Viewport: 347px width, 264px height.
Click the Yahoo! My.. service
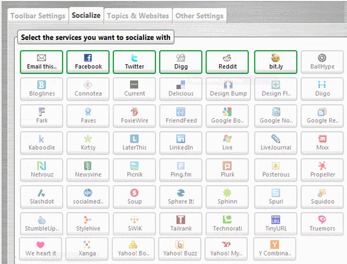[x=226, y=249]
